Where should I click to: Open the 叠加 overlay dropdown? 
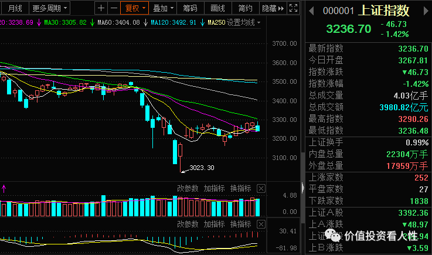pos(163,8)
